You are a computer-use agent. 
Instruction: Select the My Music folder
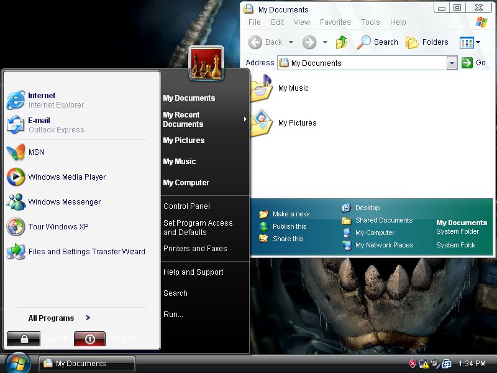coord(279,88)
